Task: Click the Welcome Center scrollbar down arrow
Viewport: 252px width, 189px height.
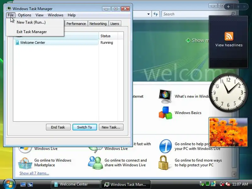Action: [234, 174]
